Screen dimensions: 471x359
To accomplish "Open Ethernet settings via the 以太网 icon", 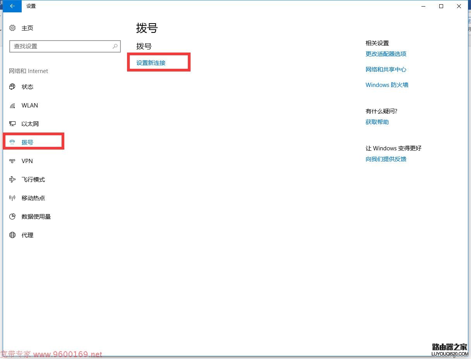I will click(x=12, y=124).
